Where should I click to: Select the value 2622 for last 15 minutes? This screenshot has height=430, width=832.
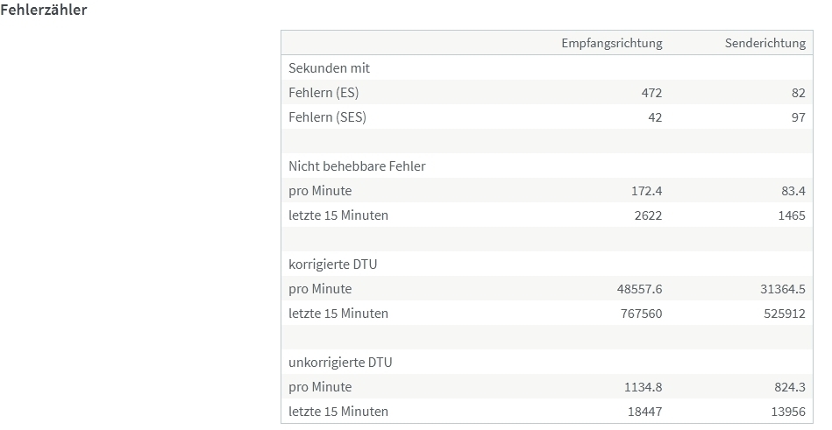pos(649,215)
